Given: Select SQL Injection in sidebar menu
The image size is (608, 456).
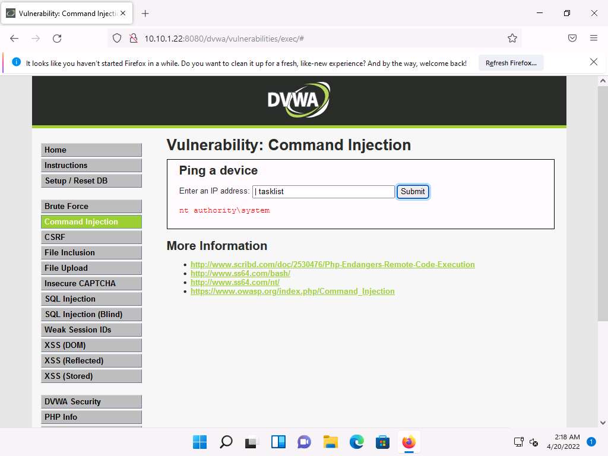Looking at the screenshot, I should (91, 299).
